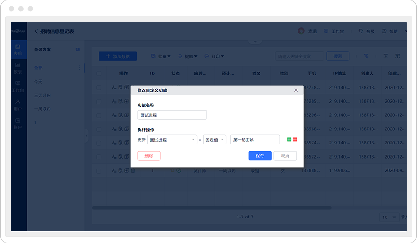Select 今天 in the query scheme list
The width and height of the screenshot is (417, 243).
[x=38, y=82]
